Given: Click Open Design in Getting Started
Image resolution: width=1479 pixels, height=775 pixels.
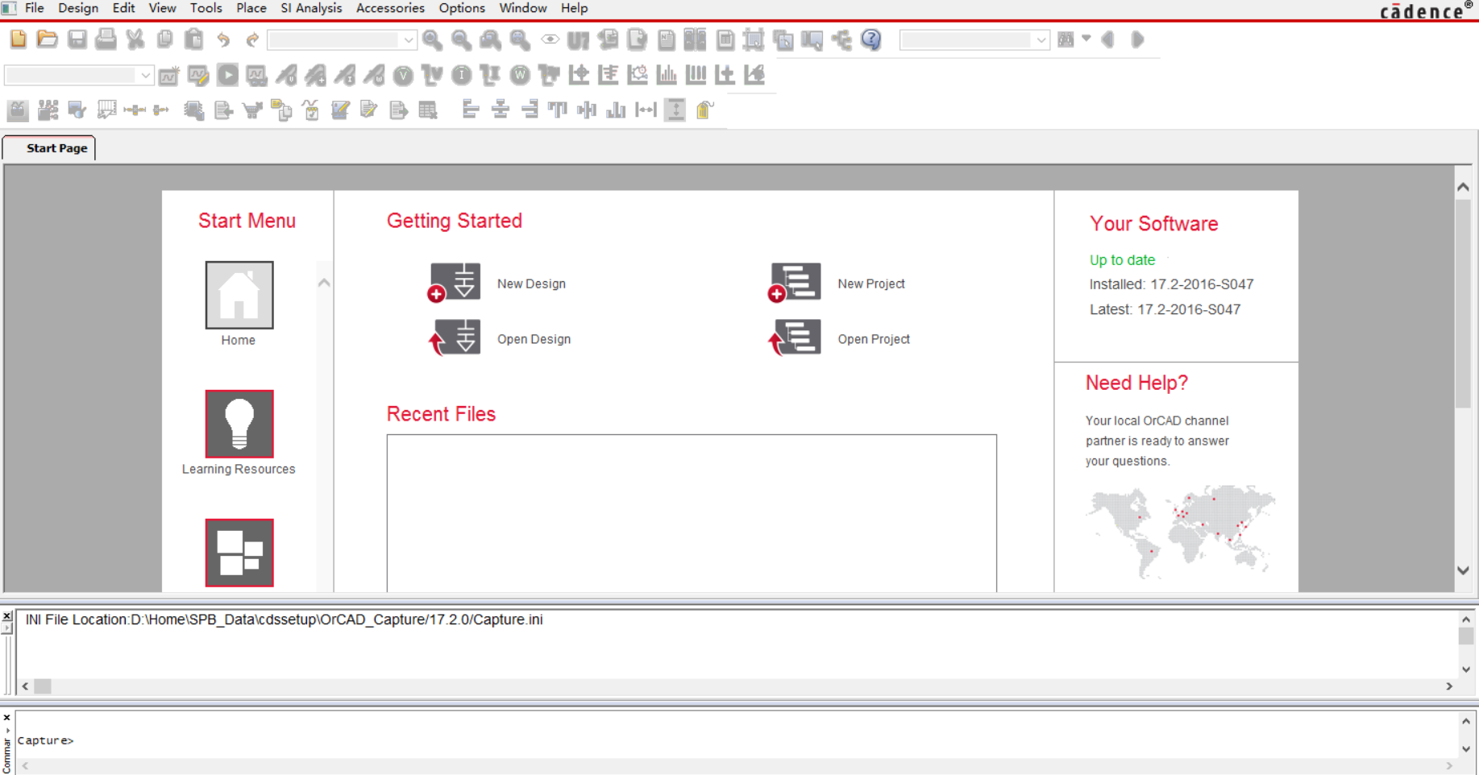Looking at the screenshot, I should (500, 338).
